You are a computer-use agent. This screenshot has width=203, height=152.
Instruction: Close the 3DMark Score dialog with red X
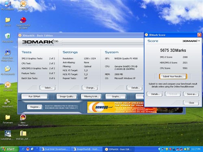point(199,35)
